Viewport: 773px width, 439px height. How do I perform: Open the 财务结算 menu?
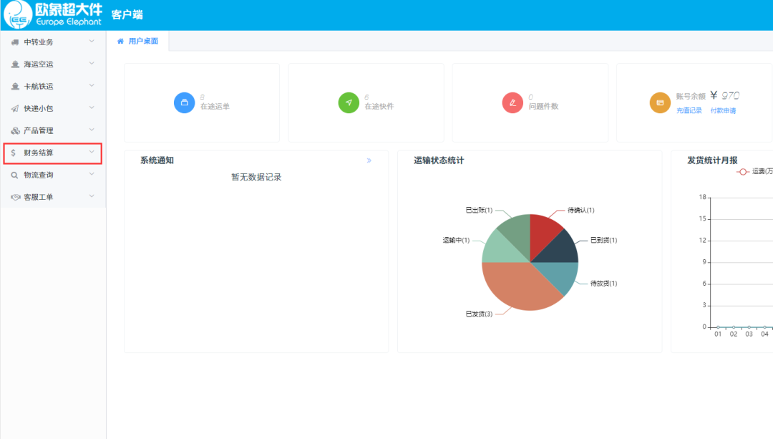[53, 153]
